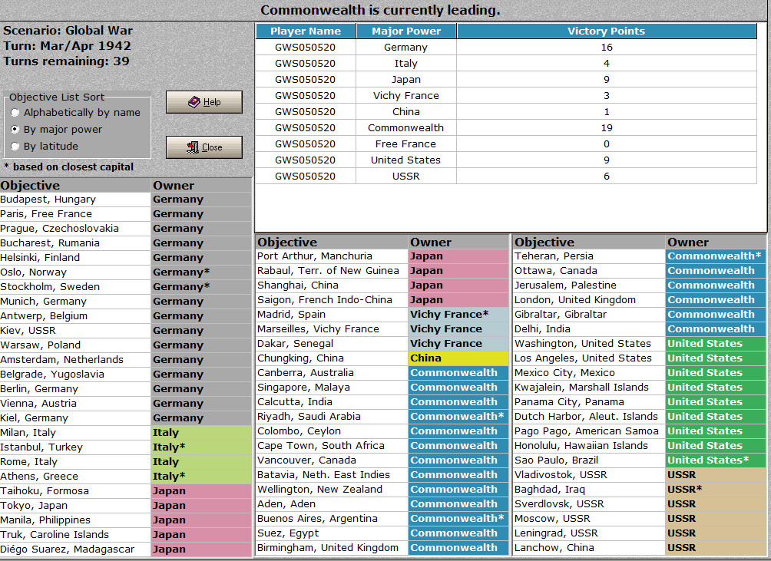Image resolution: width=771 pixels, height=561 pixels.
Task: Select Kiev, USSR objective
Action: (x=74, y=331)
